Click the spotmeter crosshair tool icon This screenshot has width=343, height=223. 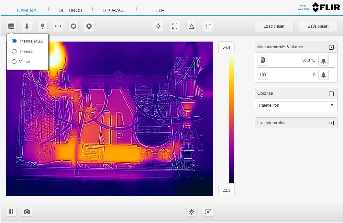(x=158, y=26)
